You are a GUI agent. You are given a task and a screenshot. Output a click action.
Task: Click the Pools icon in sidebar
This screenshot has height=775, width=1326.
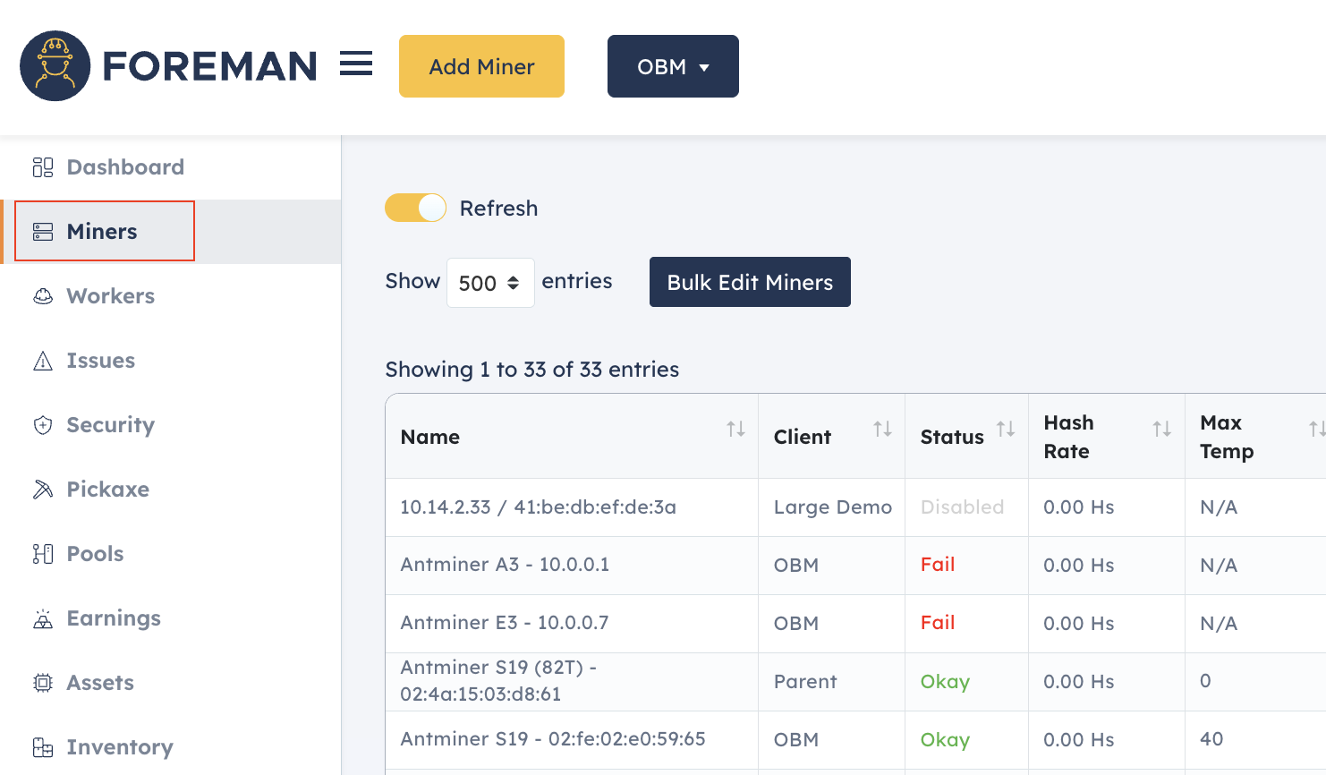[x=43, y=554]
